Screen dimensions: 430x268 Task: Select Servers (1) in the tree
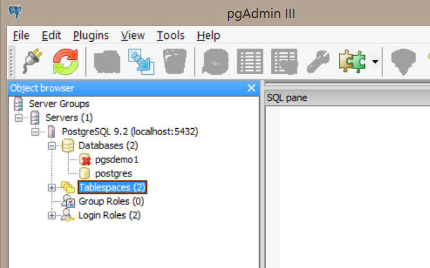(69, 118)
